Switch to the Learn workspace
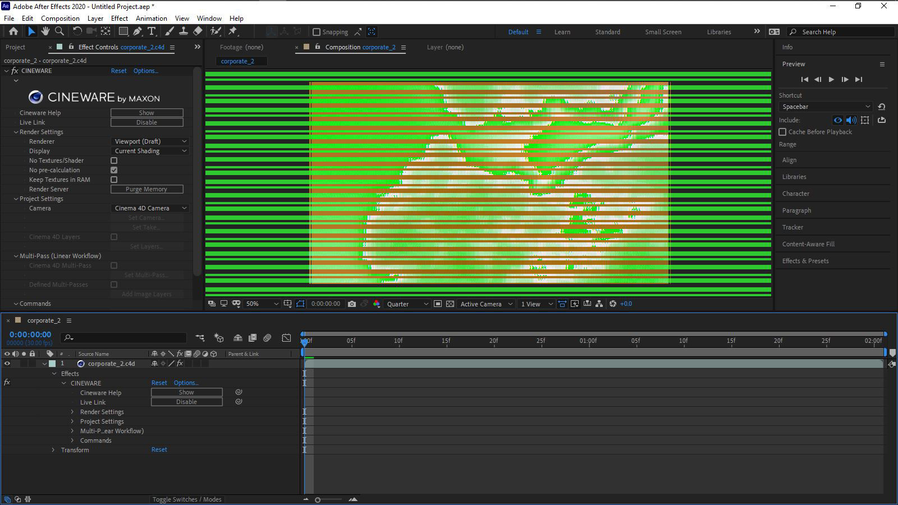The image size is (898, 505). 562,32
